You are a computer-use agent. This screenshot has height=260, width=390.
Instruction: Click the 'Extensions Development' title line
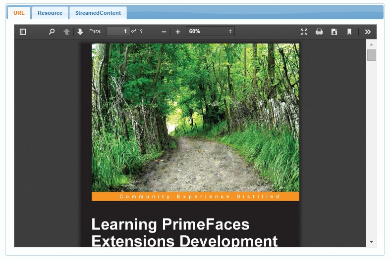click(x=184, y=241)
